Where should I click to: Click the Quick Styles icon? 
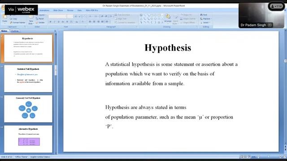coord(175,20)
